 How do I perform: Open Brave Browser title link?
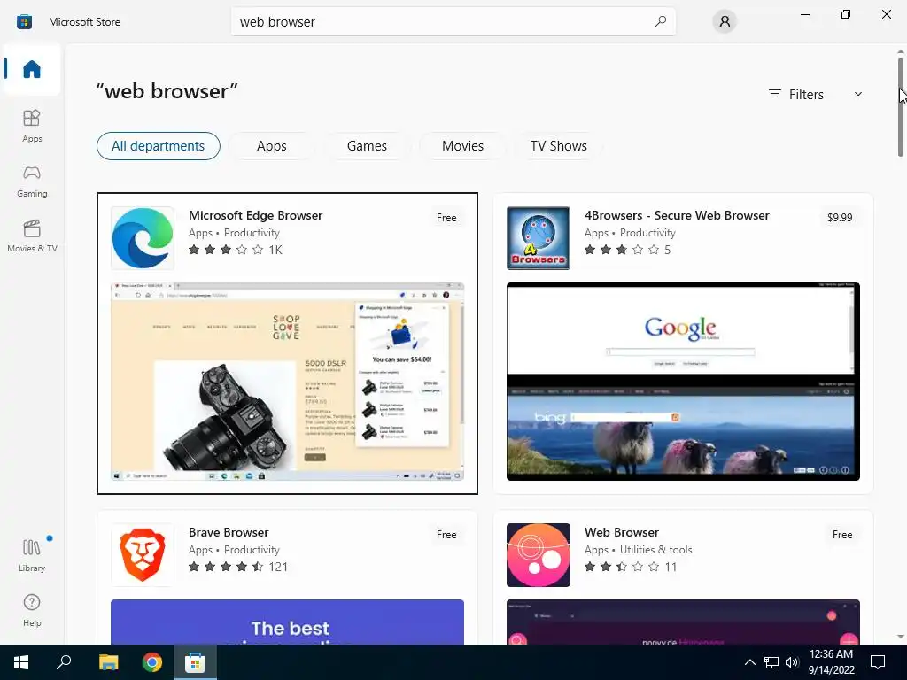pyautogui.click(x=229, y=532)
